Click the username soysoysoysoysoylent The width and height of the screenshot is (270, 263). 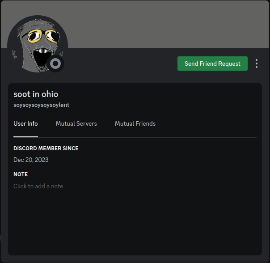coord(41,105)
